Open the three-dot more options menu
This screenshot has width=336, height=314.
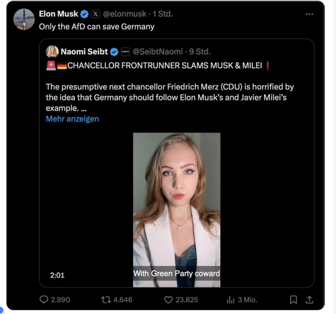click(309, 14)
